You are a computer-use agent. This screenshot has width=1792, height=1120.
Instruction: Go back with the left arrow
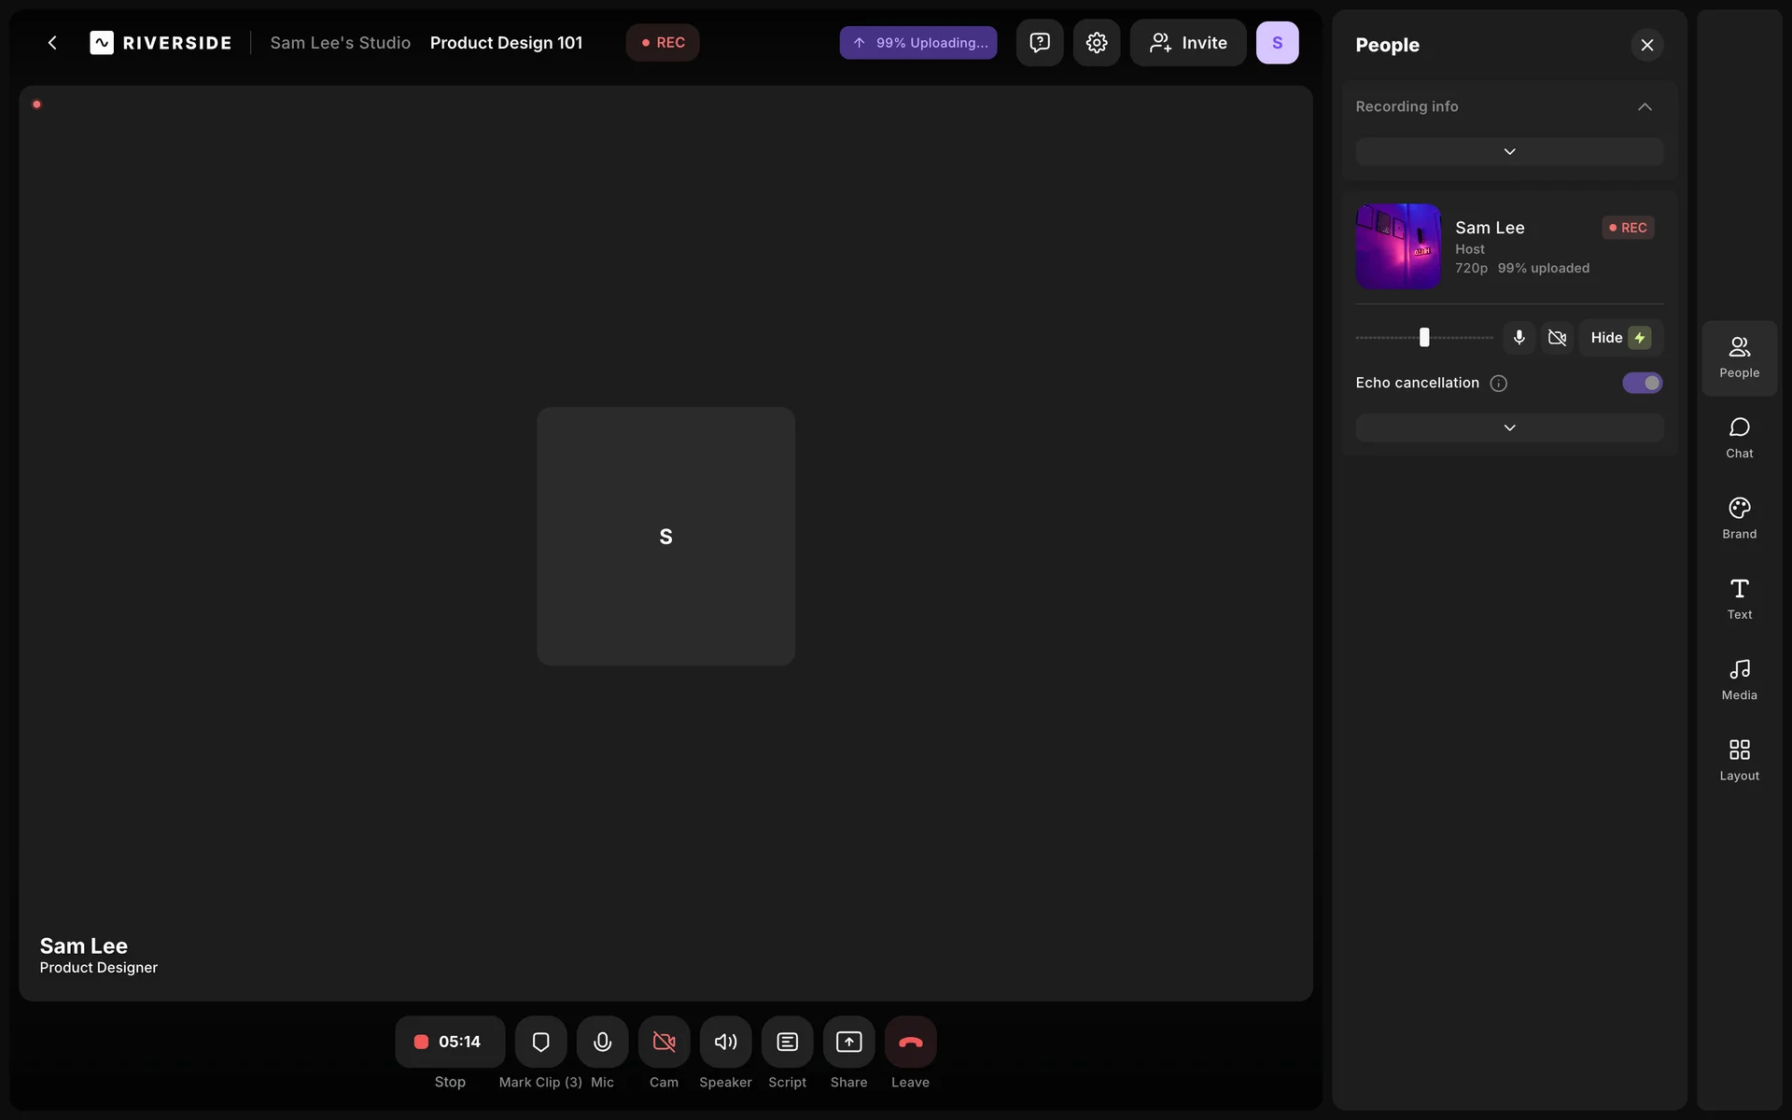52,43
